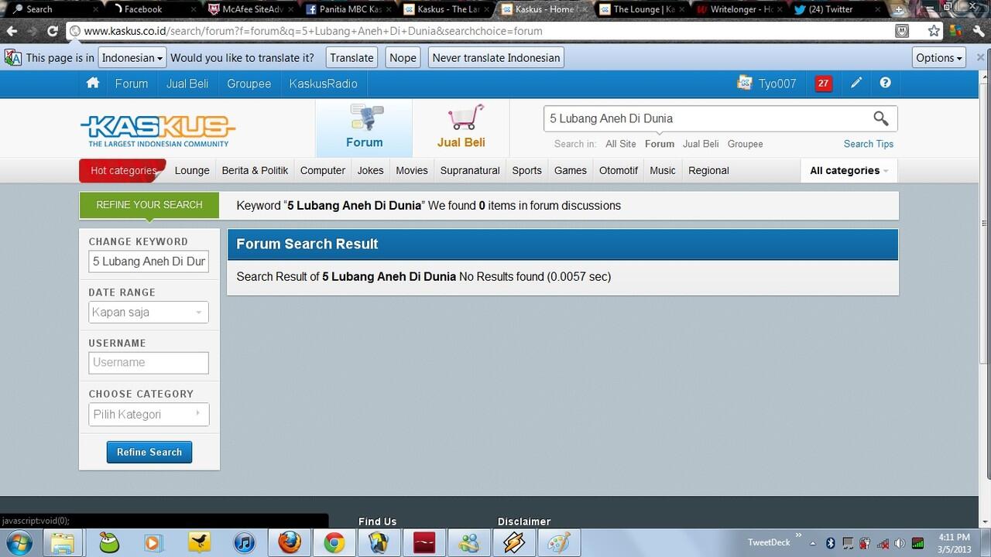Select the Jual Beli cart icon
Viewport: 991px width, 557px height.
click(x=465, y=118)
